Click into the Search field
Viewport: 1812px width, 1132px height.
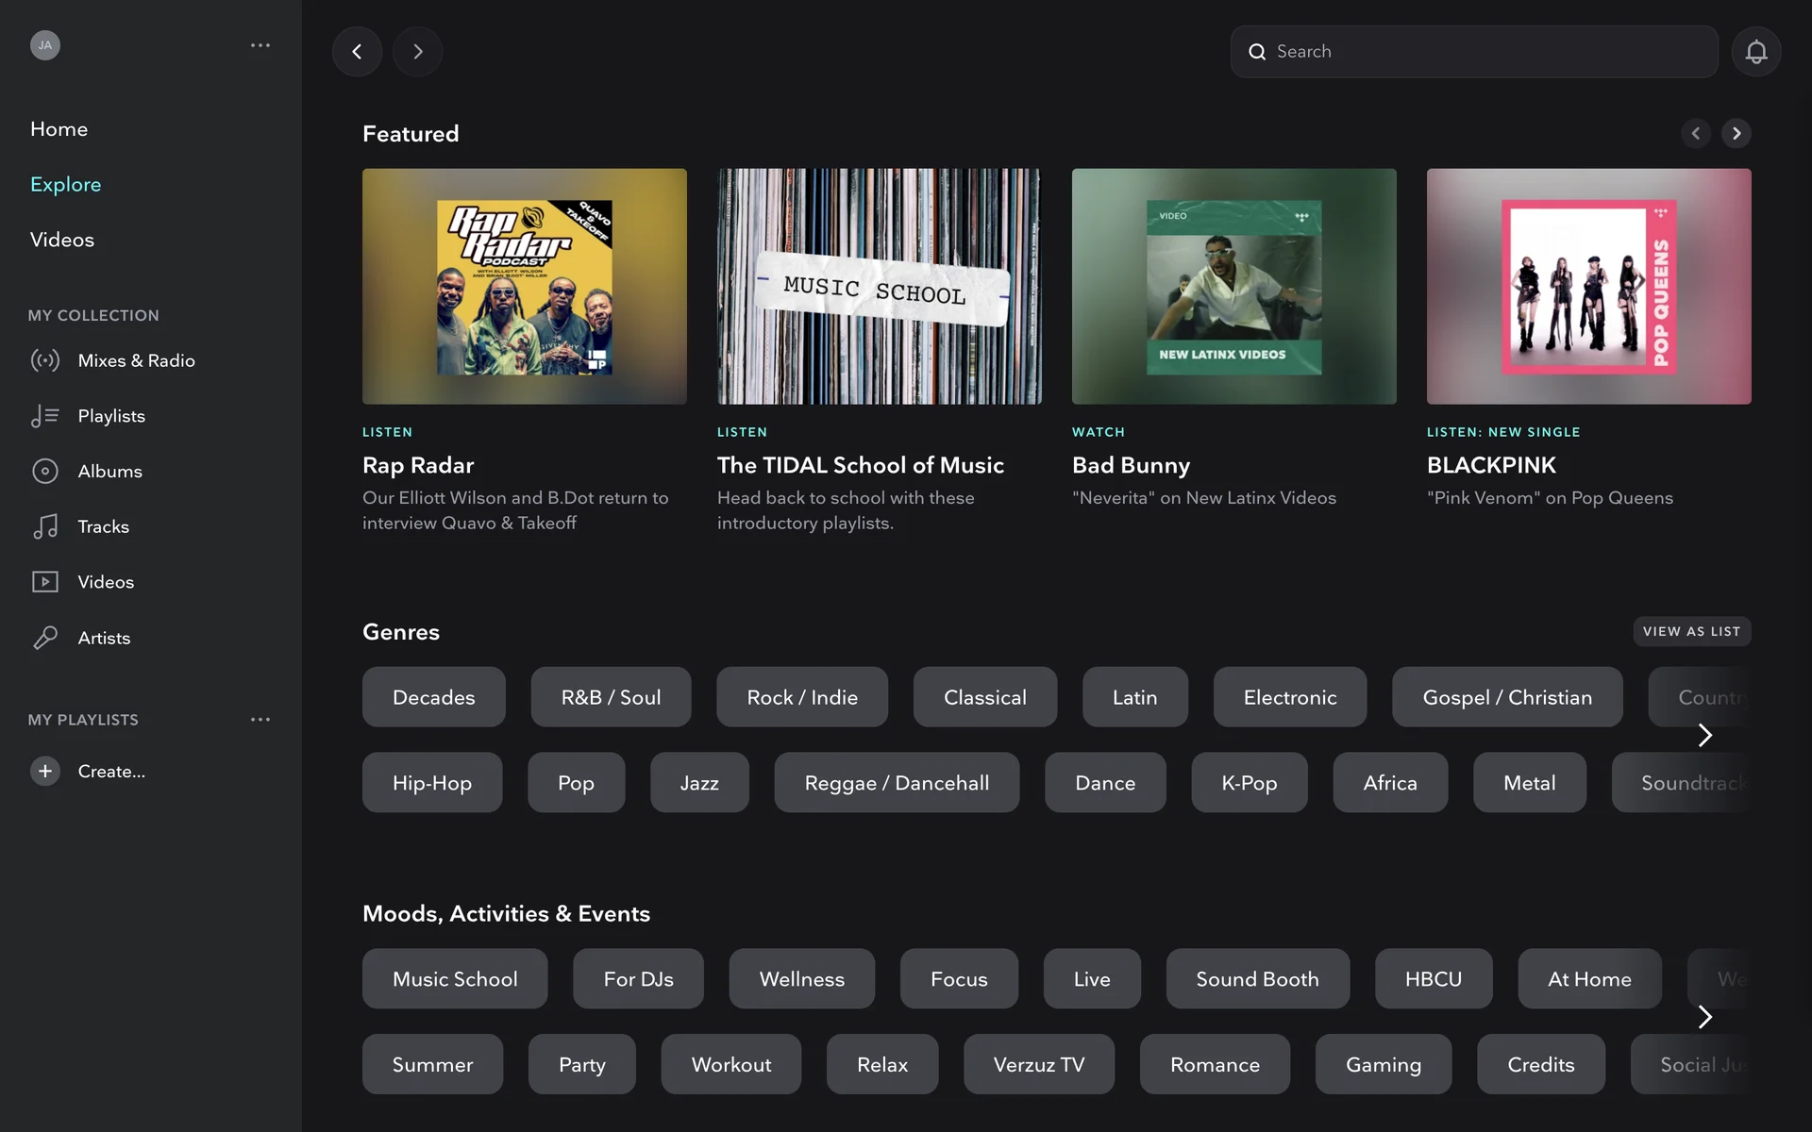[x=1474, y=52]
